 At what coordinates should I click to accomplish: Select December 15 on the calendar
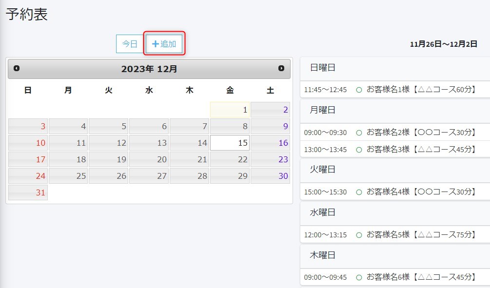[x=230, y=143]
